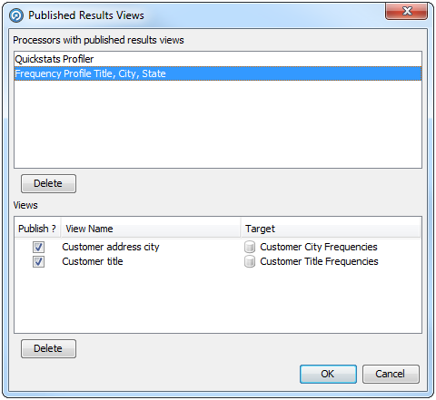This screenshot has width=436, height=400.
Task: Delete the selected processor
Action: click(48, 183)
